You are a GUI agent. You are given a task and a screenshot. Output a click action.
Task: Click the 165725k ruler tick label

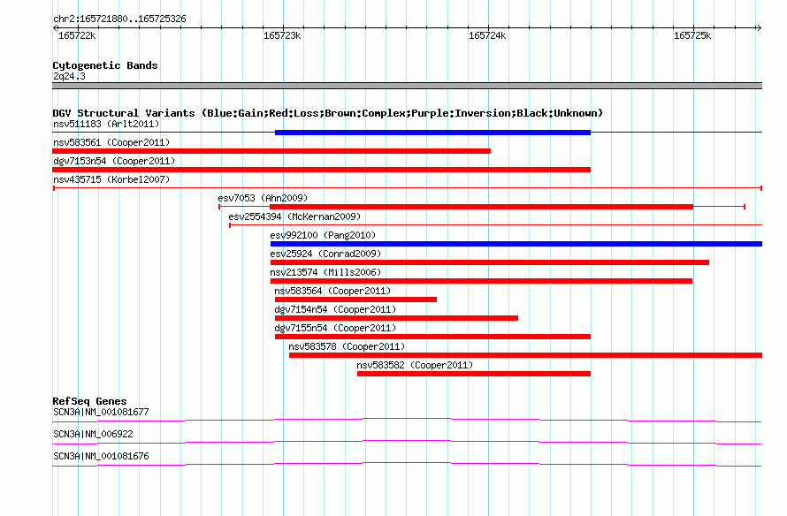coord(692,35)
